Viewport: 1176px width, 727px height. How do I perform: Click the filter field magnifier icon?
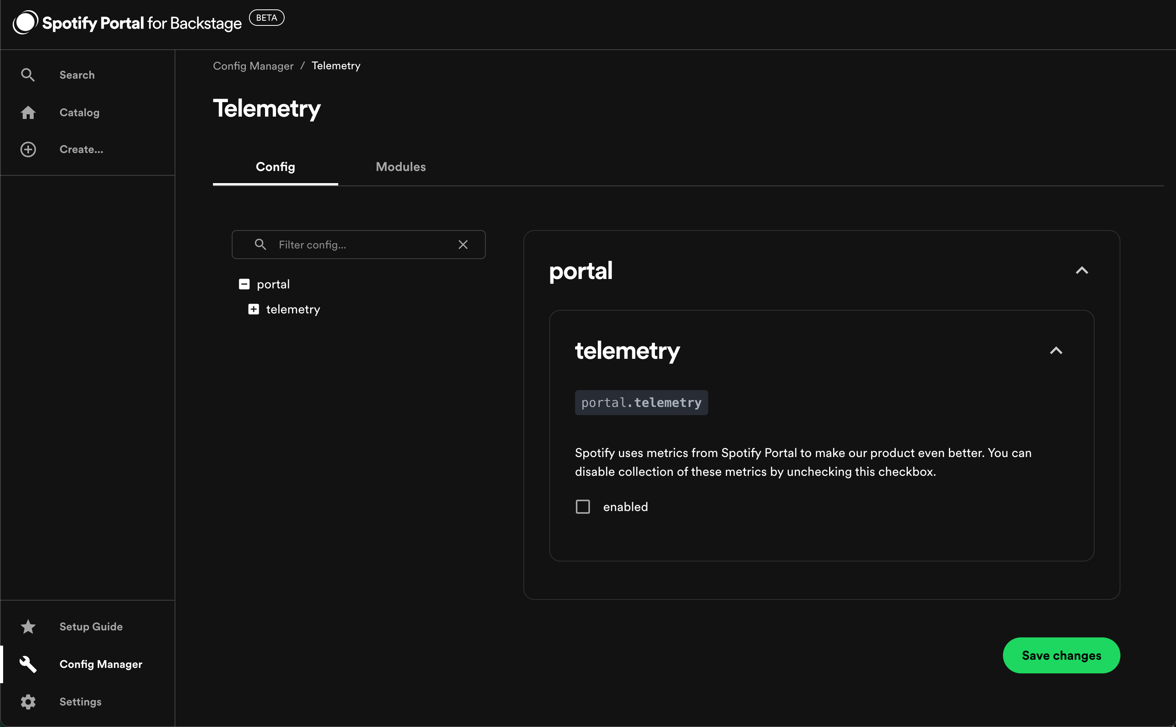click(260, 244)
